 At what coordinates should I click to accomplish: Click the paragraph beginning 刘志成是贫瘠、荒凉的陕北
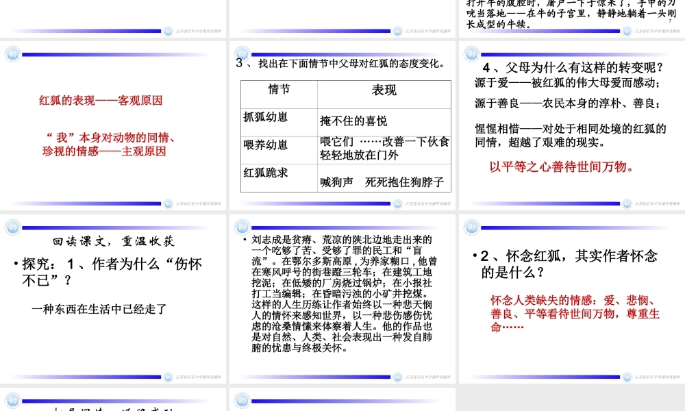click(343, 293)
